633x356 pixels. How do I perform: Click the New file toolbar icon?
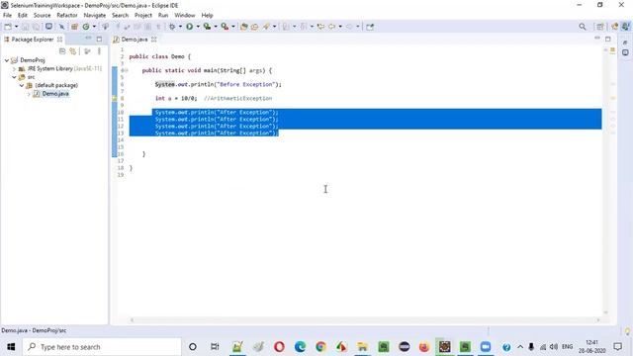[8, 27]
